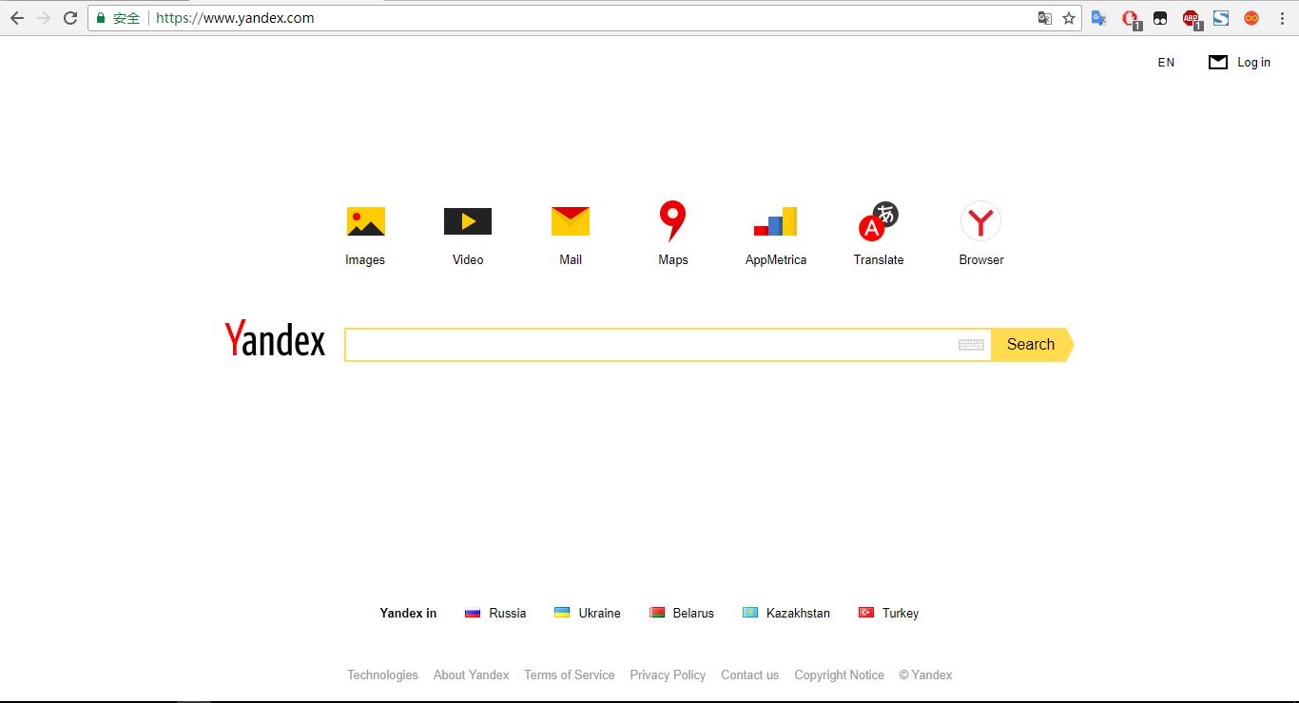Open the Maps pin icon
The width and height of the screenshot is (1299, 703).
pyautogui.click(x=672, y=221)
